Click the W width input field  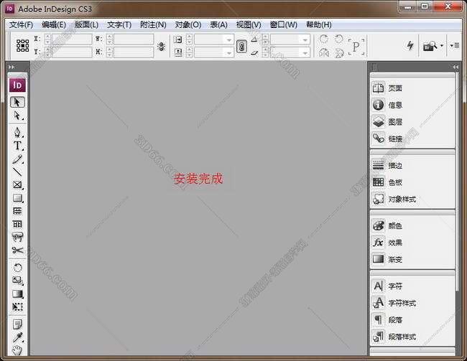[134, 39]
